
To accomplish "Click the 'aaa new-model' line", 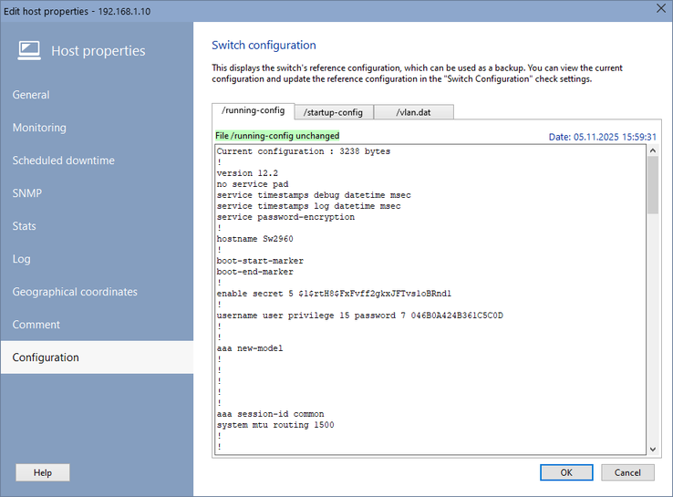I will point(250,348).
